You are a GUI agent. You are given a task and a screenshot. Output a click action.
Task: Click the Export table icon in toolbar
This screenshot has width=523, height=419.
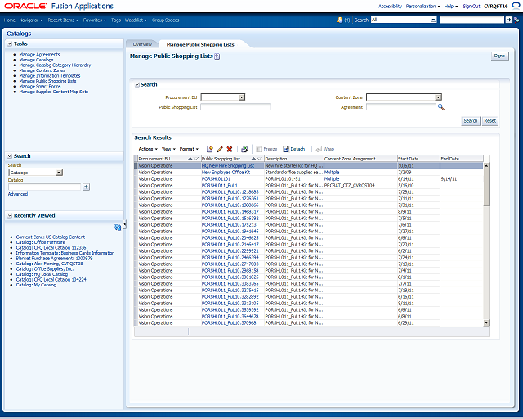tap(244, 149)
